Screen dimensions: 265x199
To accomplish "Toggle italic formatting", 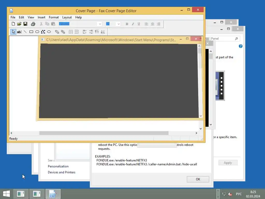I will tap(133, 24).
